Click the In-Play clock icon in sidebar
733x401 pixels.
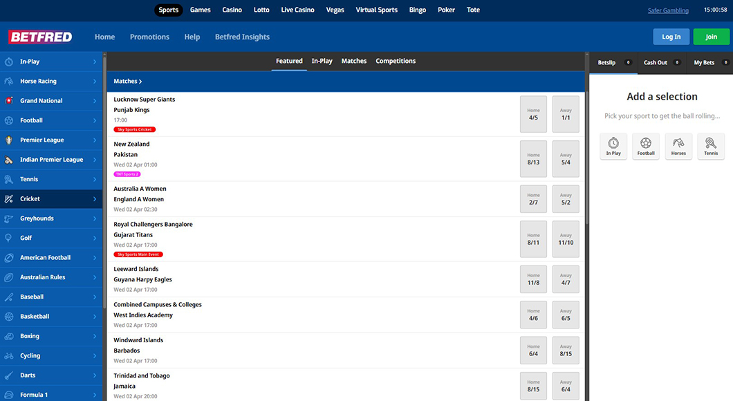coord(9,62)
